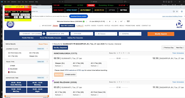Screen dimensions: 185x98
Task: Open VS Code Selection menu
Action: 14,2
